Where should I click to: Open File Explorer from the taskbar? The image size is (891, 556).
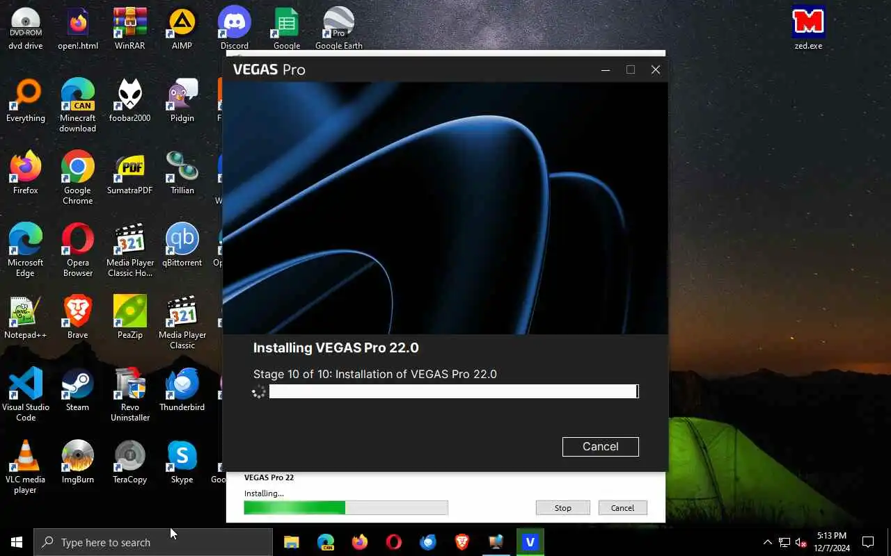click(291, 542)
